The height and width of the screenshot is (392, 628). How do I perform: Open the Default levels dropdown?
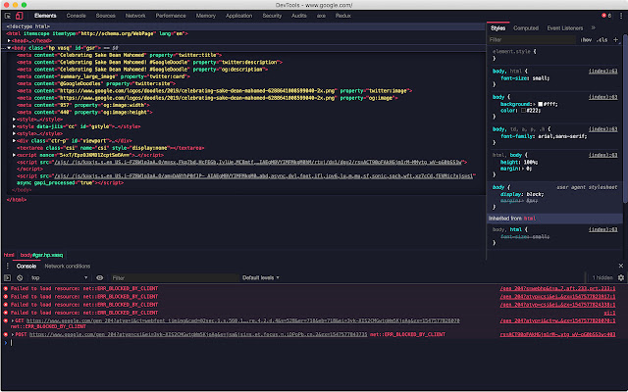(x=261, y=277)
